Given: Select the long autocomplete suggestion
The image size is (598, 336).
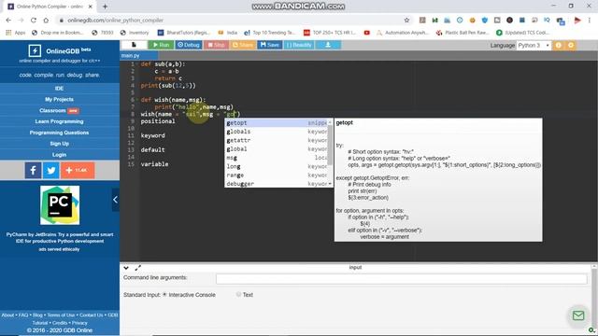Looking at the screenshot, I should pyautogui.click(x=277, y=166).
